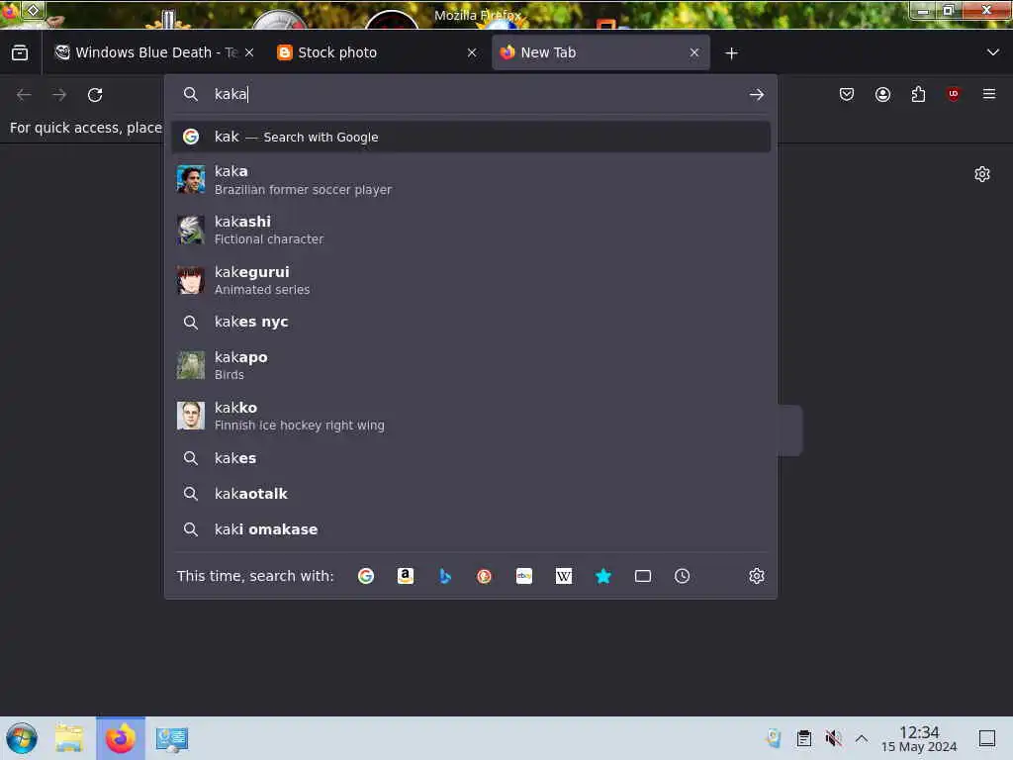
Task: Personalize new tab gear icon
Action: pyautogui.click(x=982, y=174)
